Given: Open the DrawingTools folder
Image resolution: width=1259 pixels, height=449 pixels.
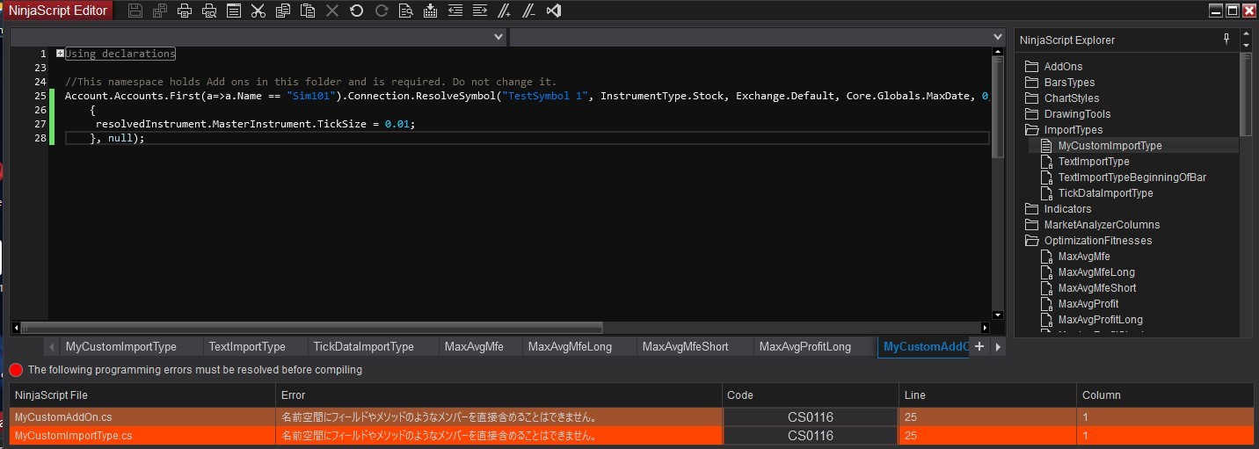Looking at the screenshot, I should [x=1067, y=114].
